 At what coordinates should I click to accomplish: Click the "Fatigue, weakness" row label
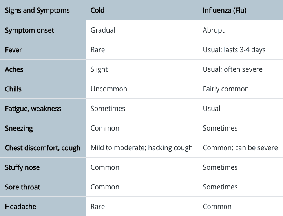(33, 109)
